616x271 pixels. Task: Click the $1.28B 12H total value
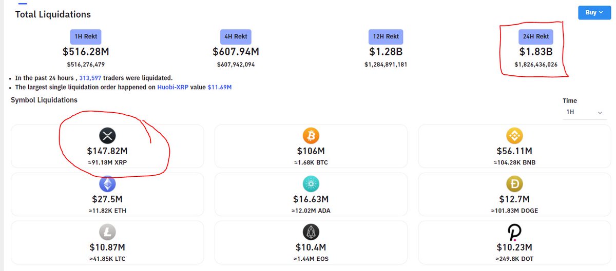coord(386,52)
